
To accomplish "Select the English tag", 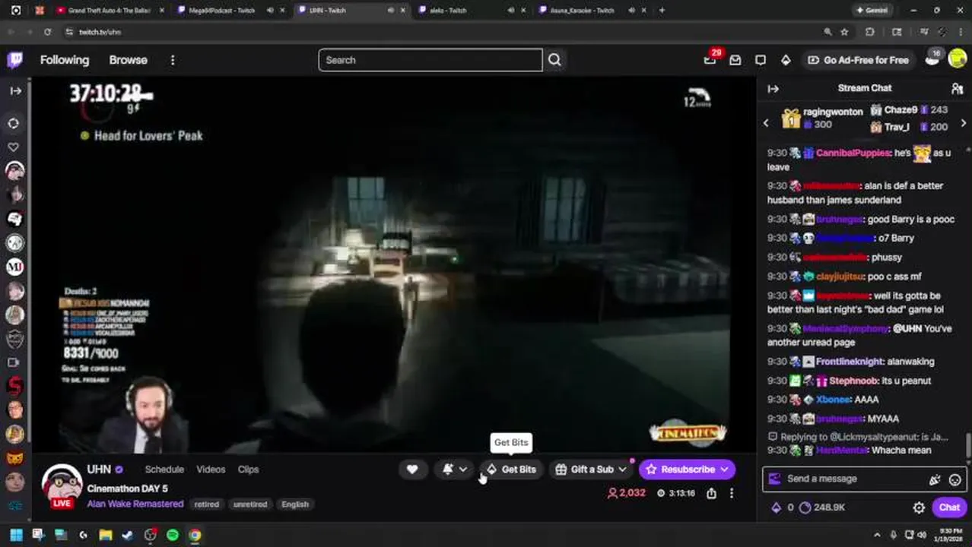I will [x=295, y=504].
